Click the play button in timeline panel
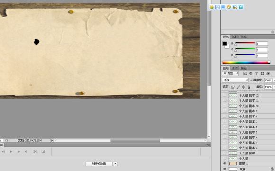Viewport: 275px width, 171px height. click(11, 152)
